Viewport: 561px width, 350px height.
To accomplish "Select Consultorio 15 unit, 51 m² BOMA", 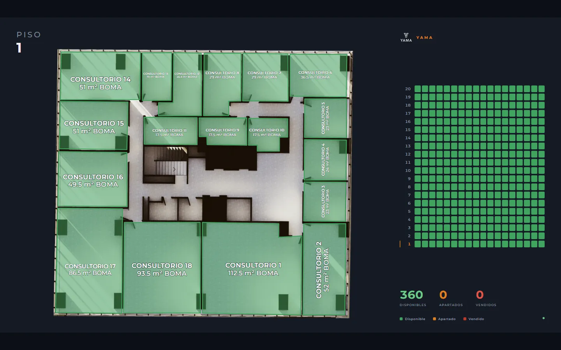I will point(94,125).
